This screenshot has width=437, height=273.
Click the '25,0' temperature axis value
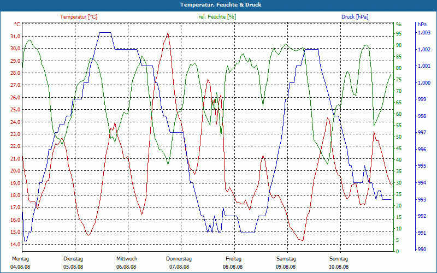pyautogui.click(x=16, y=110)
